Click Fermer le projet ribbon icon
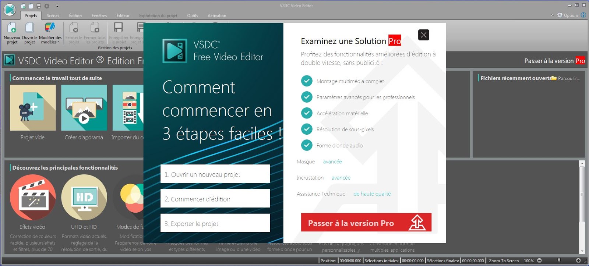This screenshot has width=589, height=266. (x=74, y=33)
